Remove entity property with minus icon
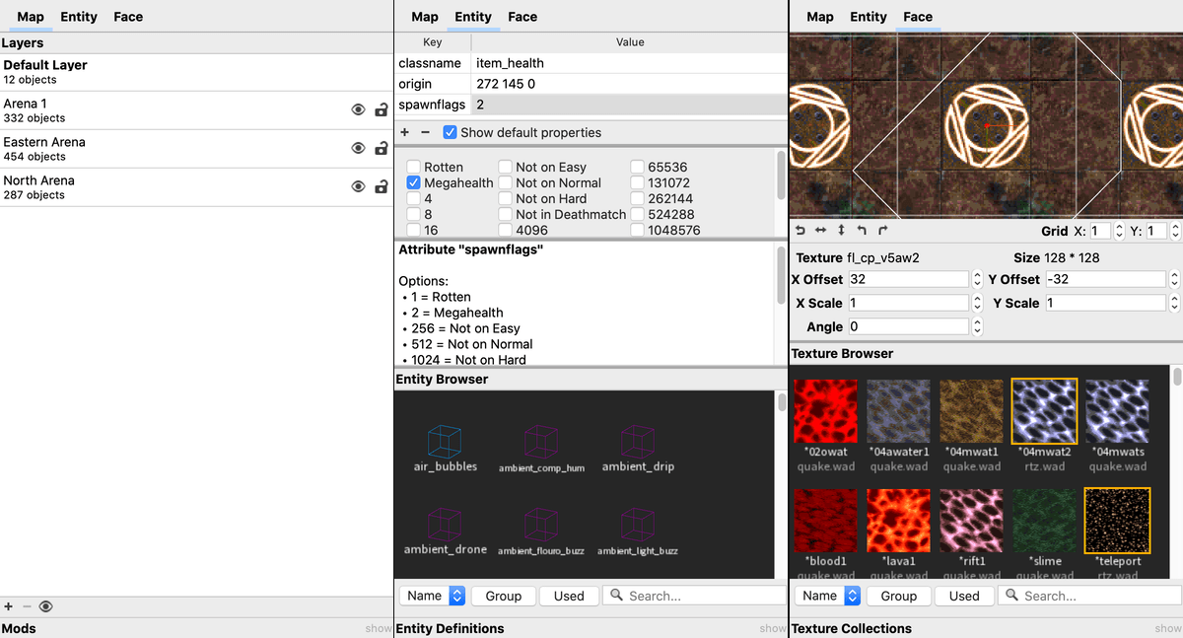1183x638 pixels. pyautogui.click(x=426, y=132)
